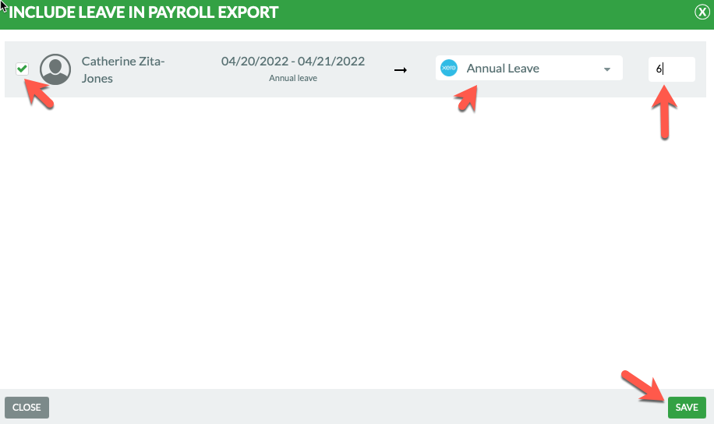Click the CLOSE button
714x424 pixels.
[27, 407]
